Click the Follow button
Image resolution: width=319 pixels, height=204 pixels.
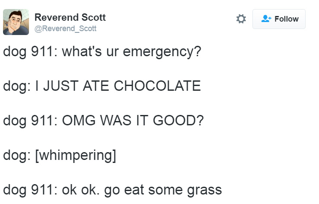tap(279, 19)
